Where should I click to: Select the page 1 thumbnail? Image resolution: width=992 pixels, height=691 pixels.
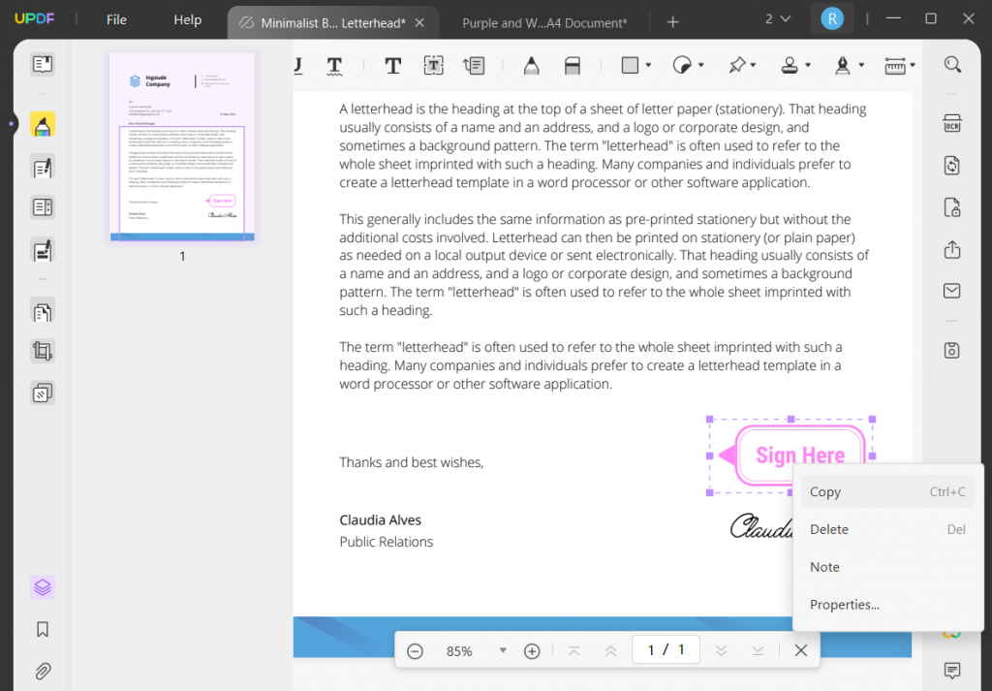point(181,146)
